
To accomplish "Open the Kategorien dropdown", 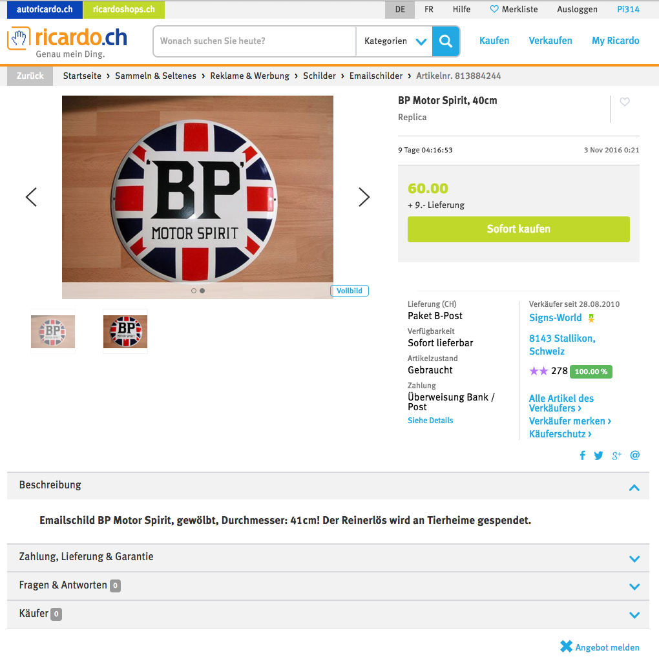I will (x=395, y=41).
